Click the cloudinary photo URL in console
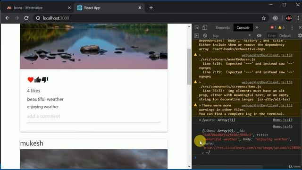 click(252, 148)
